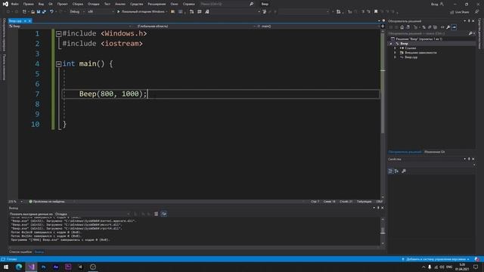Click the navigate backward toolbar icon
Image resolution: width=484 pixels, height=272 pixels.
coord(8,12)
